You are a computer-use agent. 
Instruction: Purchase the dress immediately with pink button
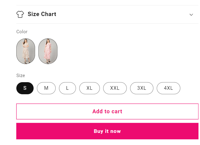pyautogui.click(x=107, y=131)
